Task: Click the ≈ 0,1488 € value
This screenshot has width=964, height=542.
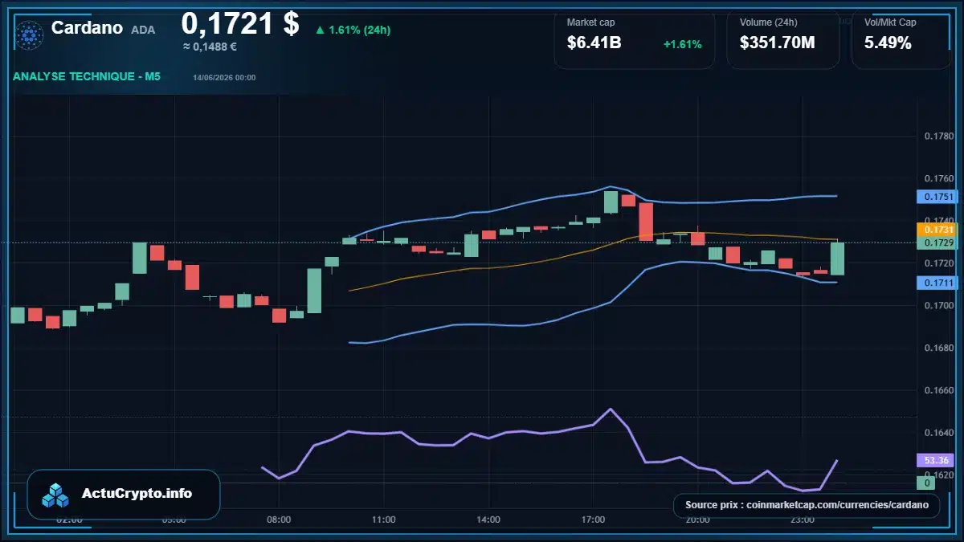Action: pos(210,47)
